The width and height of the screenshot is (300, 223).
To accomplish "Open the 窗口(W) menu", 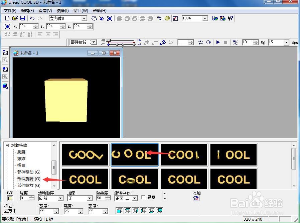I will click(81, 11).
